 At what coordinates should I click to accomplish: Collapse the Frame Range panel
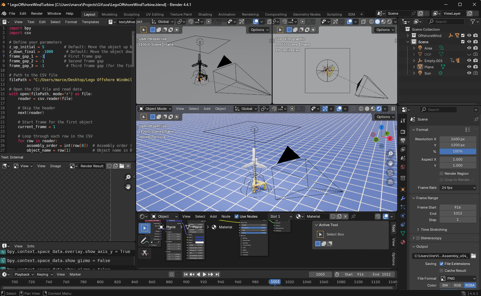(427, 198)
